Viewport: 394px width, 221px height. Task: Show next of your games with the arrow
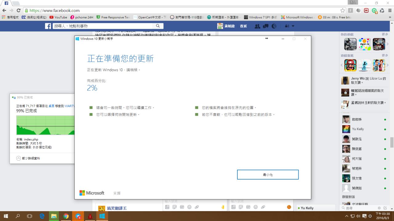pyautogui.click(x=387, y=44)
